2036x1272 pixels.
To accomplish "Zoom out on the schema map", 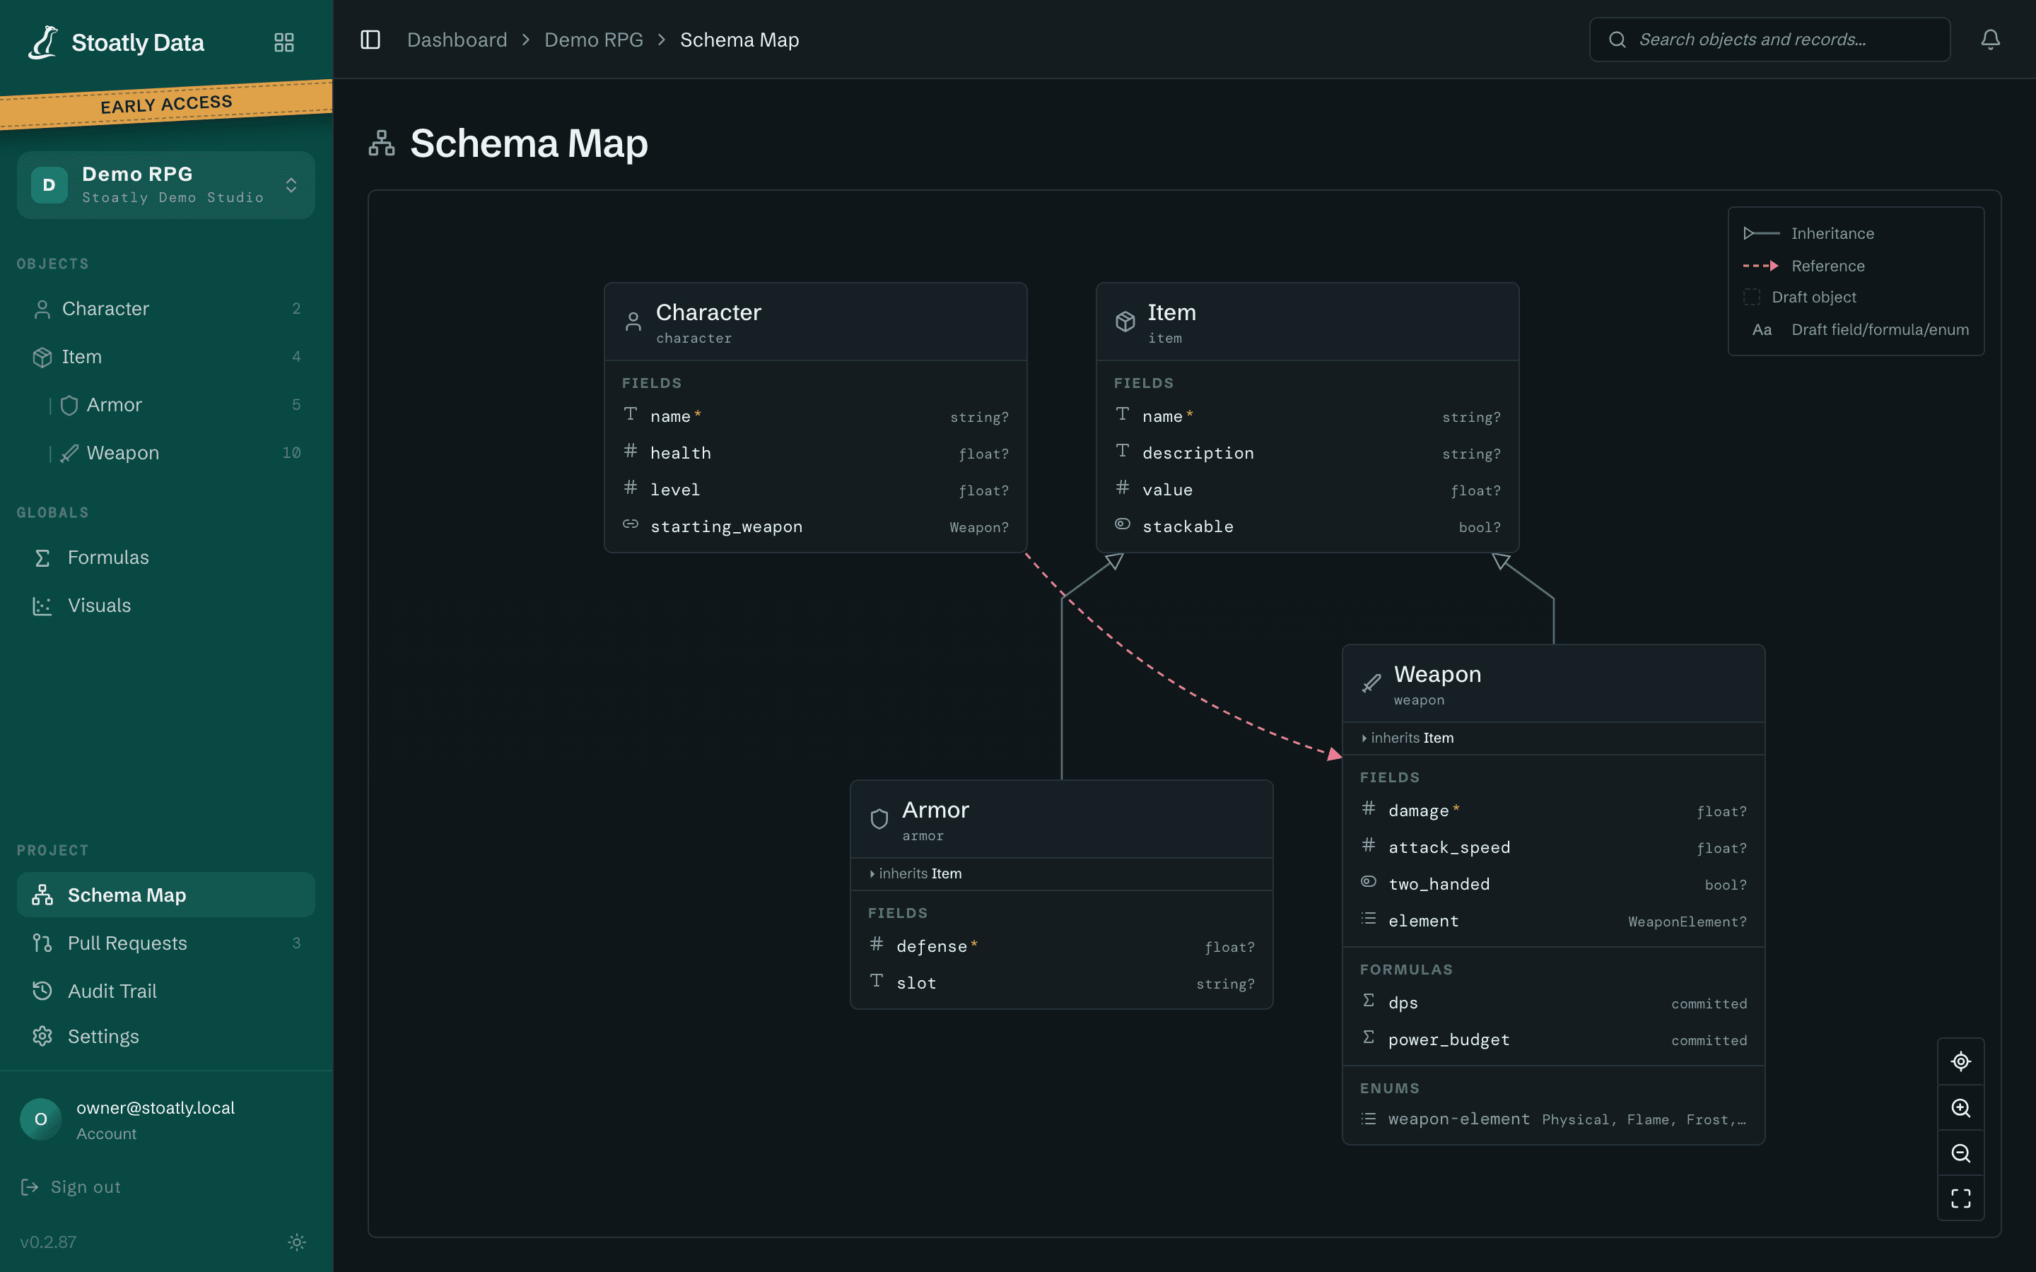I will click(x=1960, y=1153).
